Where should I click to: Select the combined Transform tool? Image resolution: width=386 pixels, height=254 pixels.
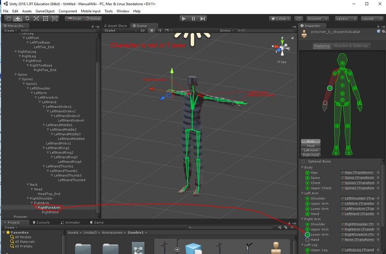[x=55, y=18]
